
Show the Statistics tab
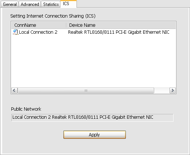pos(51,4)
